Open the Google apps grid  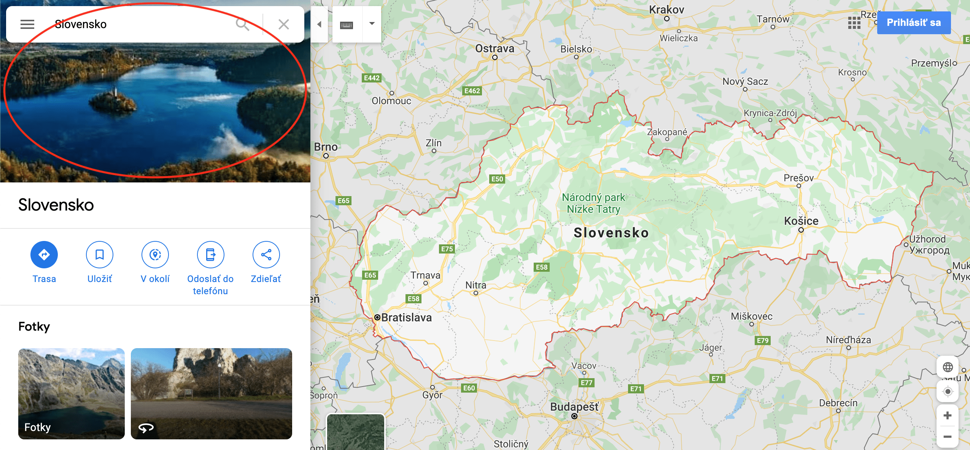(x=854, y=23)
